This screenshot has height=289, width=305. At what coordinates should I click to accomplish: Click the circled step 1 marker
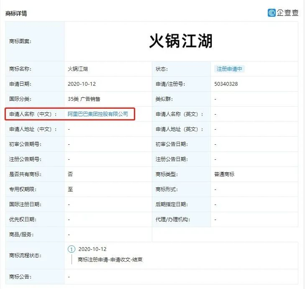click(x=72, y=249)
